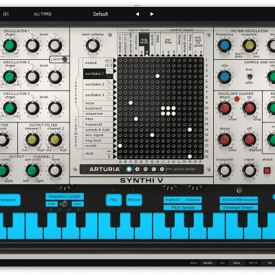Adjust Output Filter channel 2 yellow knob

point(55,140)
